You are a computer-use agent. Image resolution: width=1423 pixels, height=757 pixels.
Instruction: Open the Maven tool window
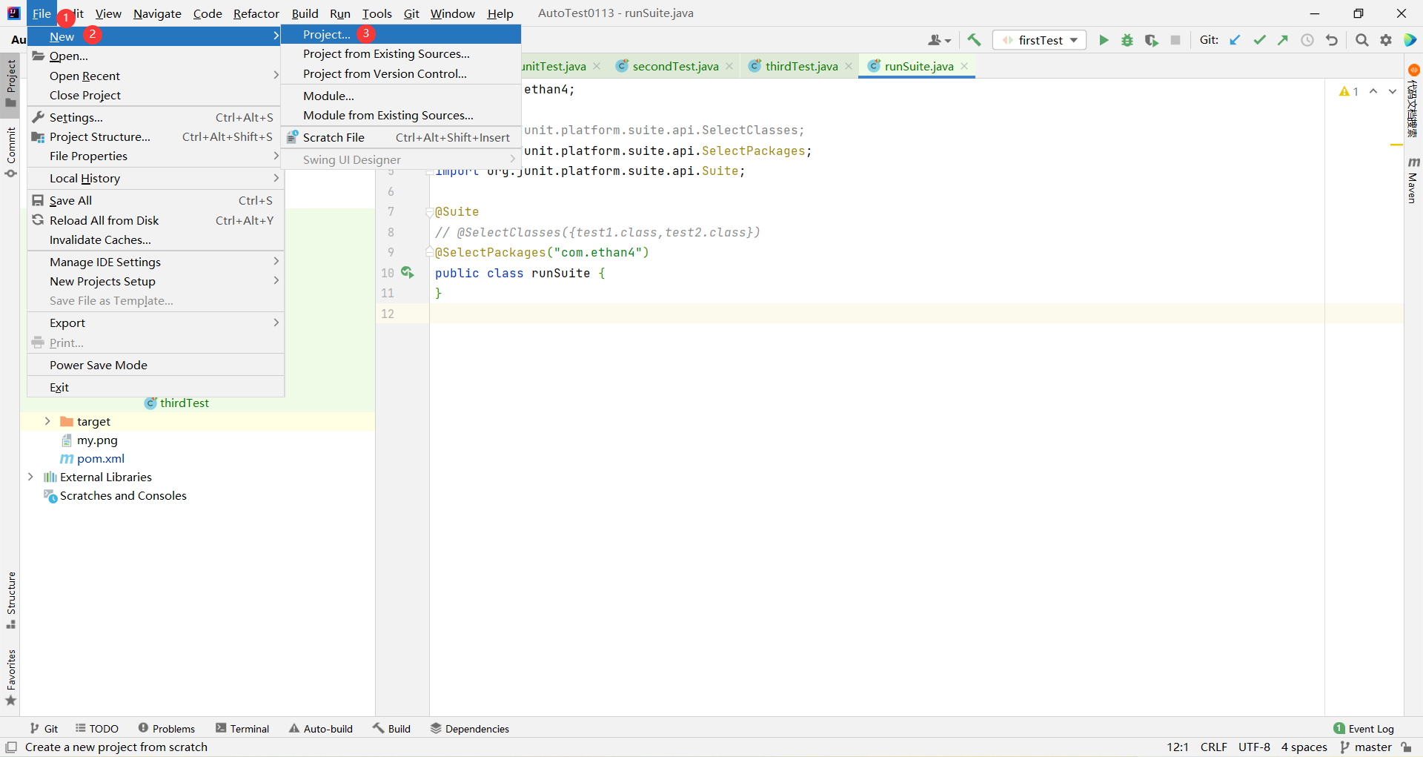coord(1413,180)
